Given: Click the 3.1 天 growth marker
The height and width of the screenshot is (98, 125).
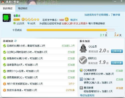Looking at the screenshot, I should click(x=103, y=35).
